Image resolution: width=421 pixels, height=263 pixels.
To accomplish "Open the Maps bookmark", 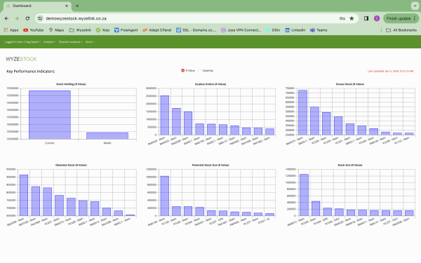I will click(x=56, y=30).
